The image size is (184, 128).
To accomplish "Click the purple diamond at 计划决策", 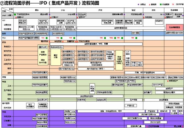I will pos(76,14).
